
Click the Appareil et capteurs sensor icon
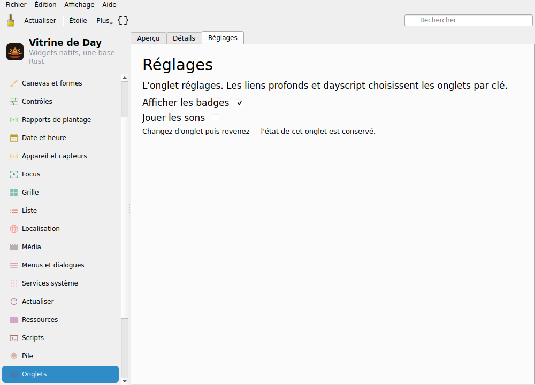click(14, 156)
